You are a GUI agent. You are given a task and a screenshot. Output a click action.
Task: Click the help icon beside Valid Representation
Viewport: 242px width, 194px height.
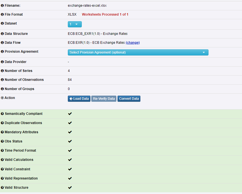(x=3, y=178)
